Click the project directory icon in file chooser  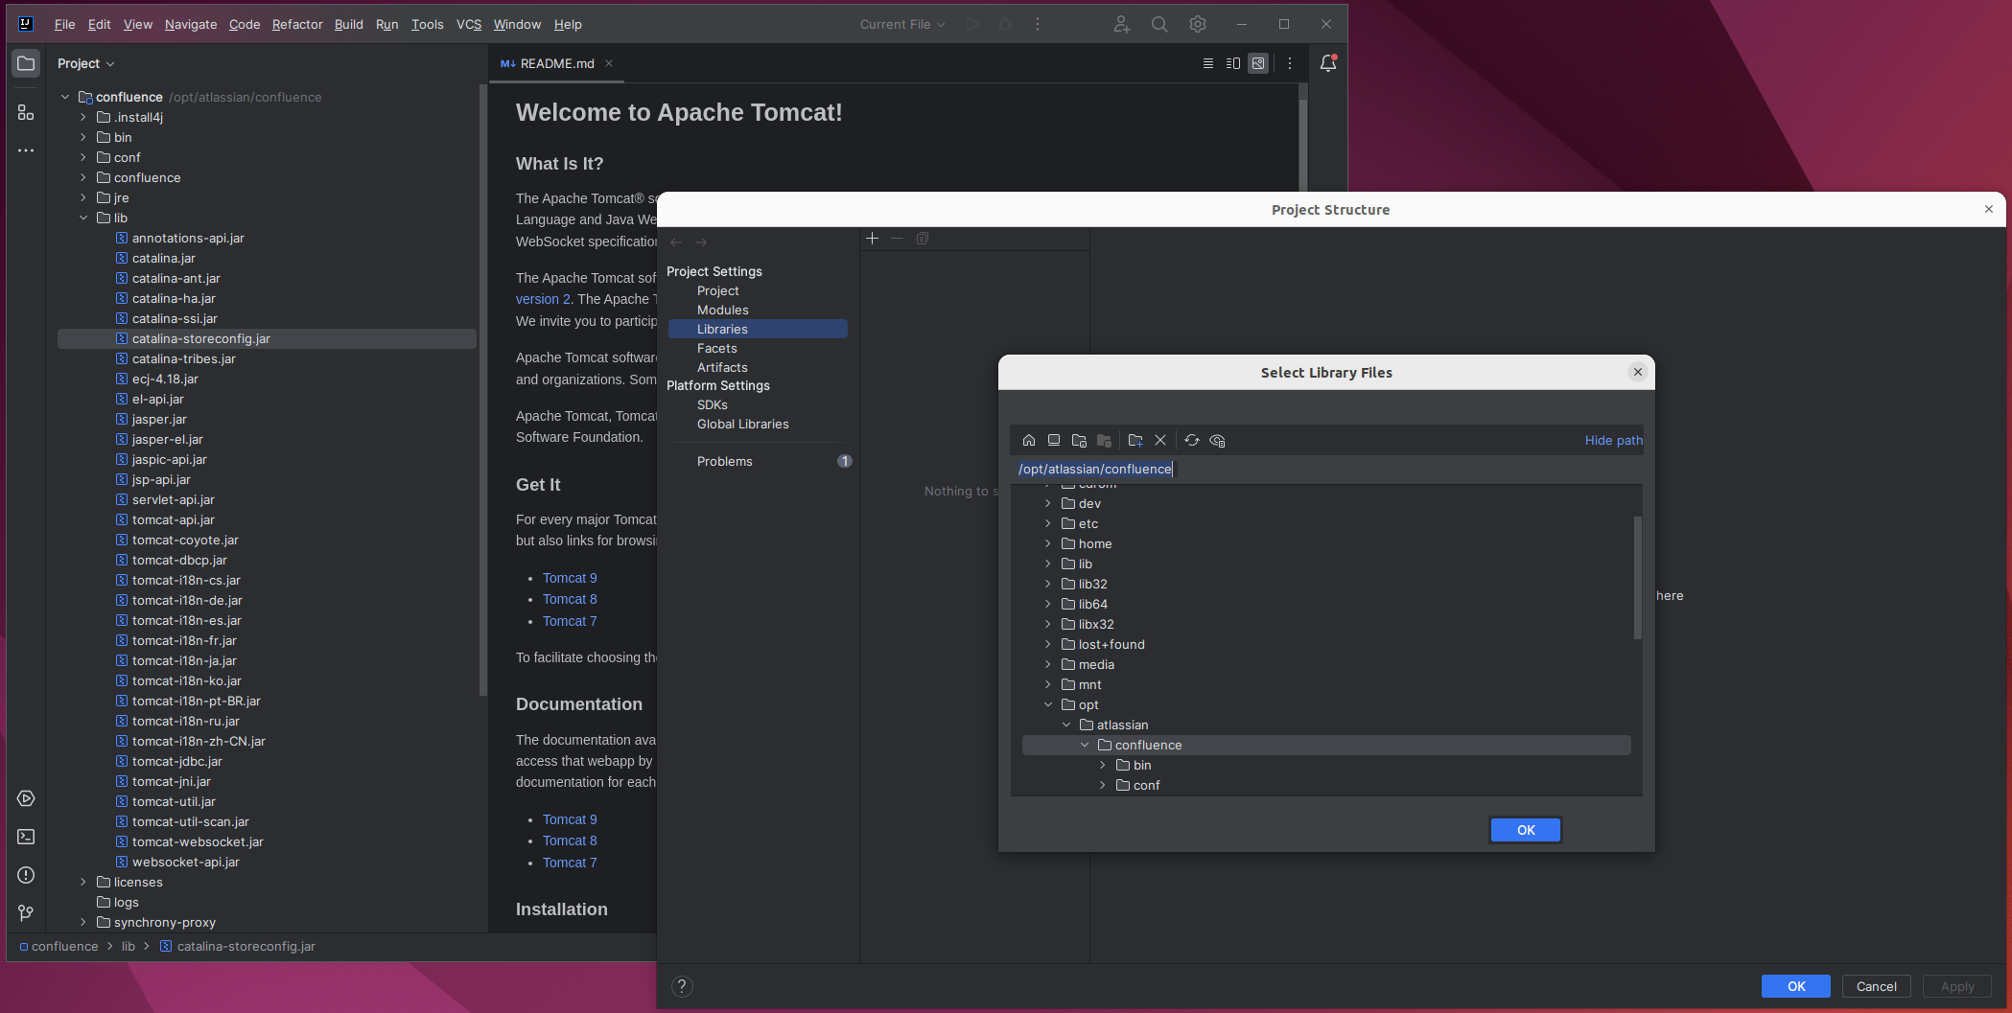(1079, 440)
